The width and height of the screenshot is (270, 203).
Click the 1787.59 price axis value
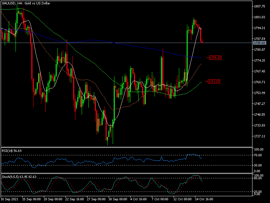[260, 39]
